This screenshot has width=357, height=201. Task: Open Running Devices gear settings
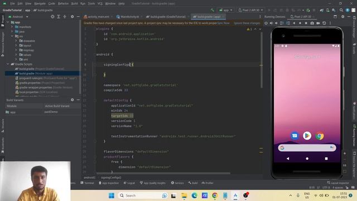(x=342, y=17)
